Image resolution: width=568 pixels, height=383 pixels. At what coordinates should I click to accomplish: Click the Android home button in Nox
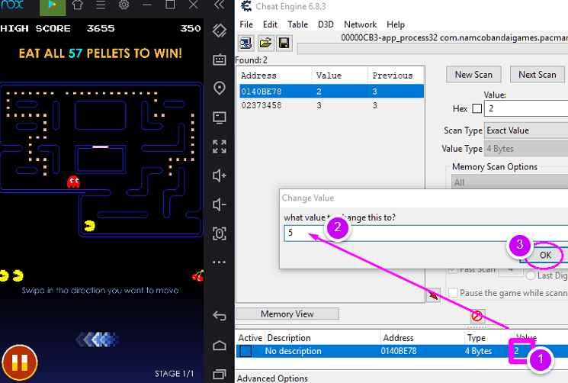pos(219,346)
